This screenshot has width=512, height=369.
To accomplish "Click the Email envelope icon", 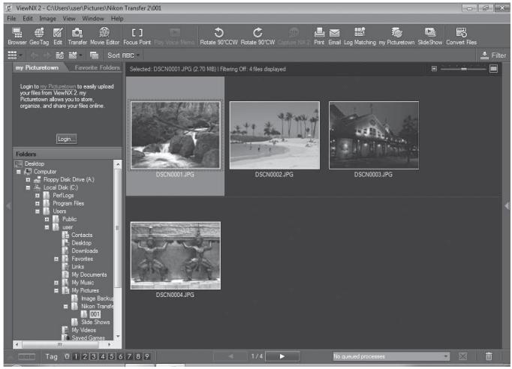I will click(334, 36).
